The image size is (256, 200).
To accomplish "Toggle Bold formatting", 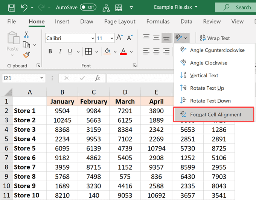I will point(50,51).
